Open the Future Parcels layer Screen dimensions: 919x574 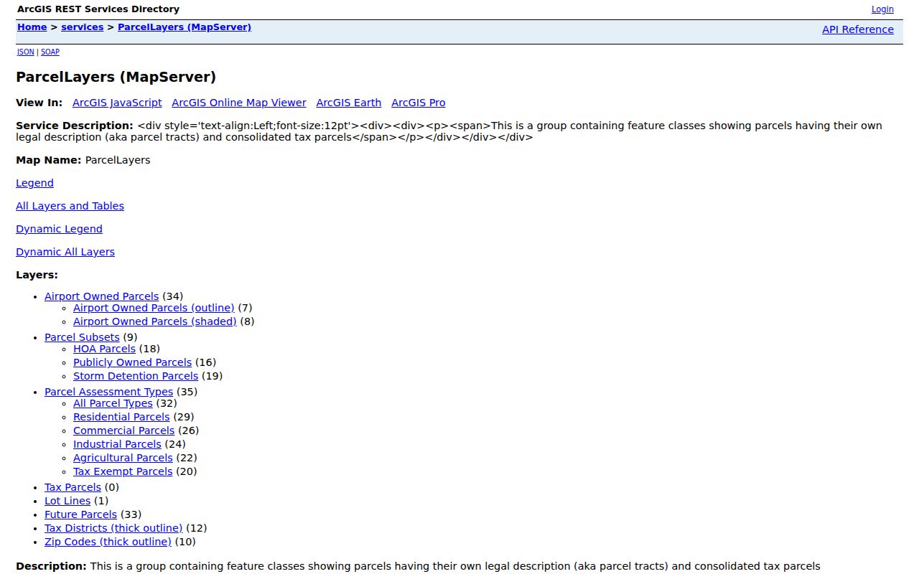(x=80, y=514)
